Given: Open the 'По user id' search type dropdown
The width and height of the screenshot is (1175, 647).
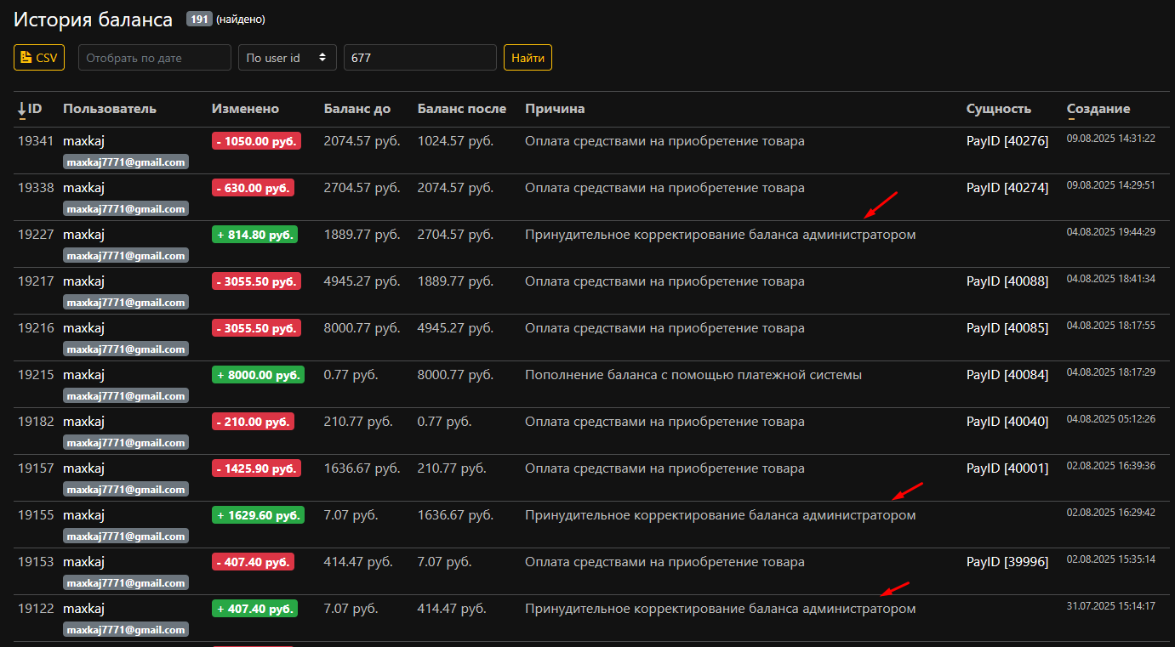Looking at the screenshot, I should click(288, 58).
